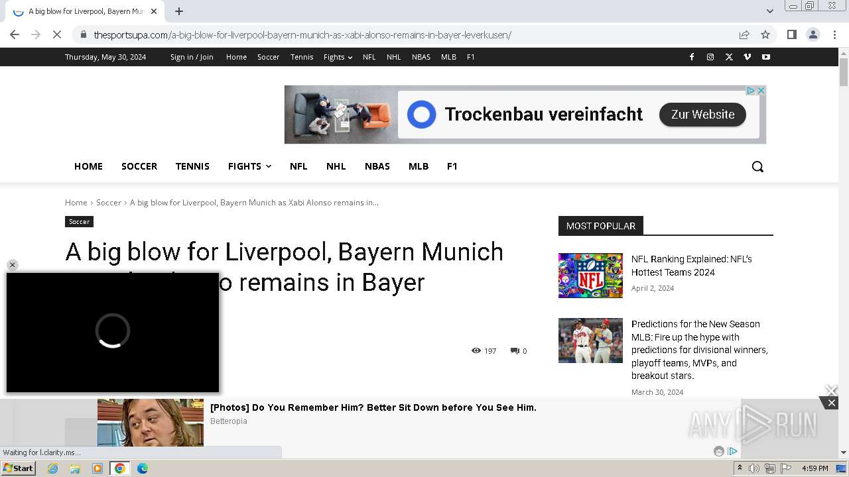Open the site's YouTube channel
Image resolution: width=849 pixels, height=477 pixels.
pos(766,57)
